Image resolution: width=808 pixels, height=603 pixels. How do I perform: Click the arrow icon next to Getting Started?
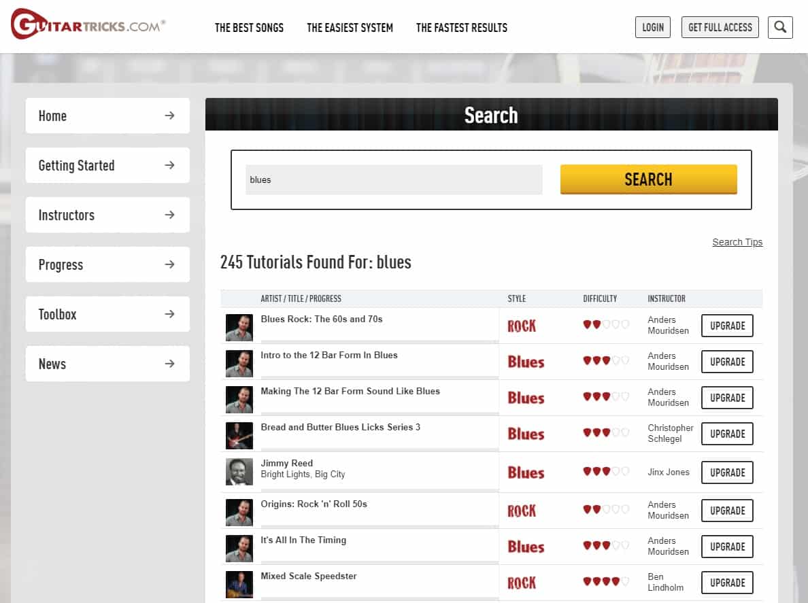(169, 165)
